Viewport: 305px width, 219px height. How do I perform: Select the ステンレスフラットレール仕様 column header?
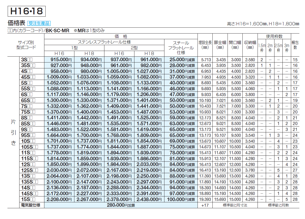click(104, 42)
